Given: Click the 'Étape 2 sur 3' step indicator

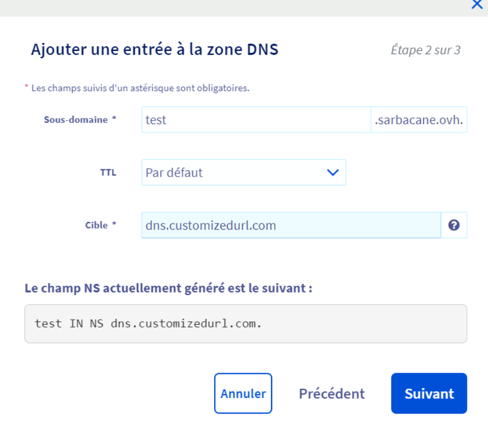Looking at the screenshot, I should pyautogui.click(x=425, y=50).
